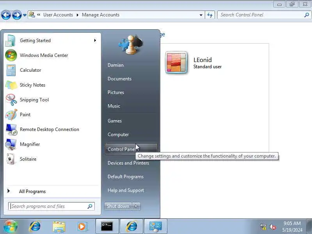Open Windows Explorer folder taskbar icon

59,227
